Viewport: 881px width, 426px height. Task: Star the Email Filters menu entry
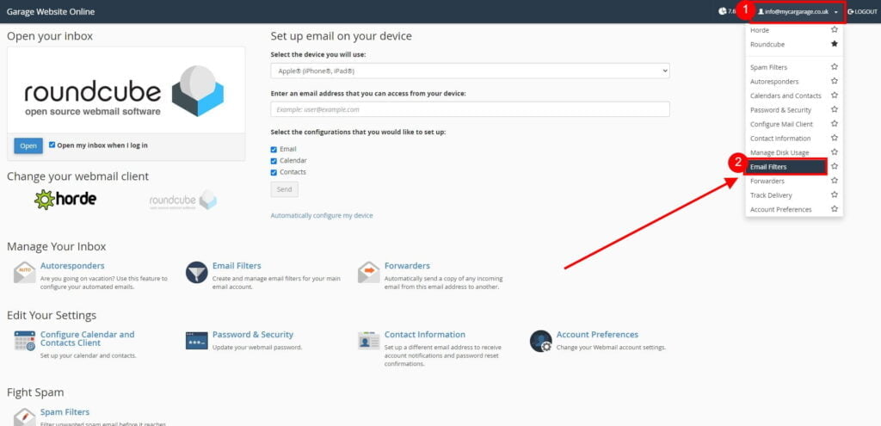coord(835,166)
